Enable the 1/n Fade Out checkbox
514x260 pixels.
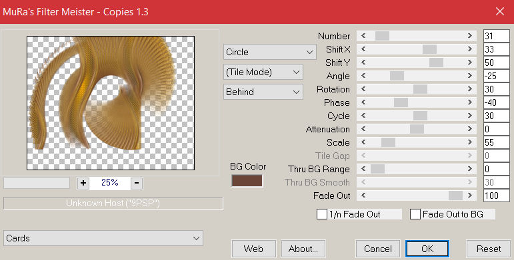321,214
